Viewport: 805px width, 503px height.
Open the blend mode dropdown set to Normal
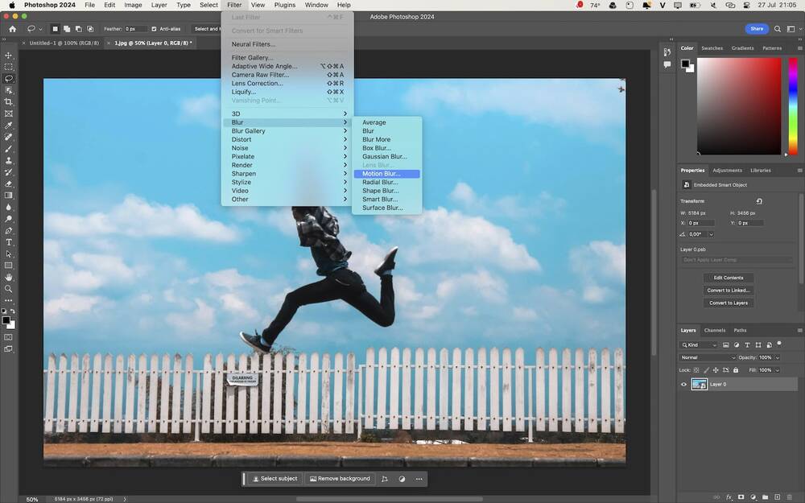(x=704, y=357)
